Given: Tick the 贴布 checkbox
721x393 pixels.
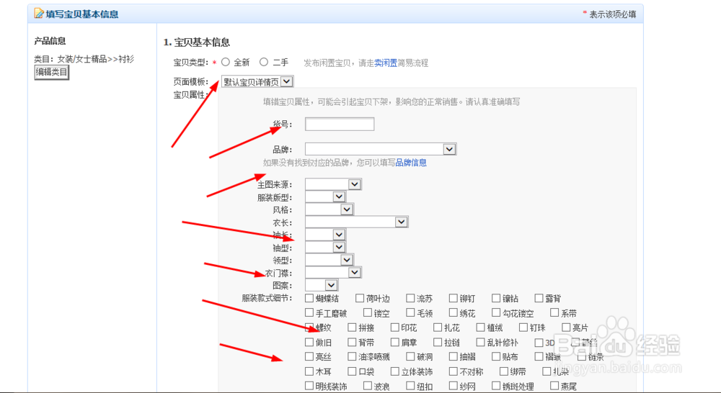Looking at the screenshot, I should point(496,356).
